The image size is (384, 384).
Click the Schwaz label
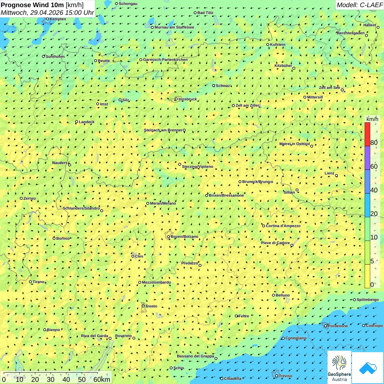[x=223, y=86]
